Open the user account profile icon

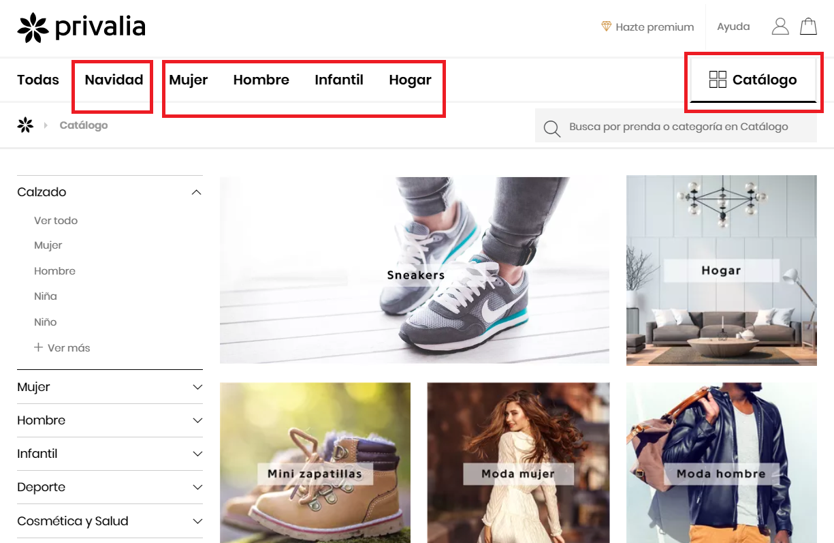click(780, 27)
